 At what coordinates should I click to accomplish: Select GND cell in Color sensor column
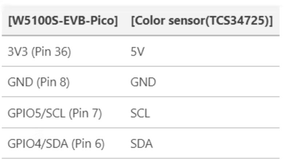tap(143, 83)
